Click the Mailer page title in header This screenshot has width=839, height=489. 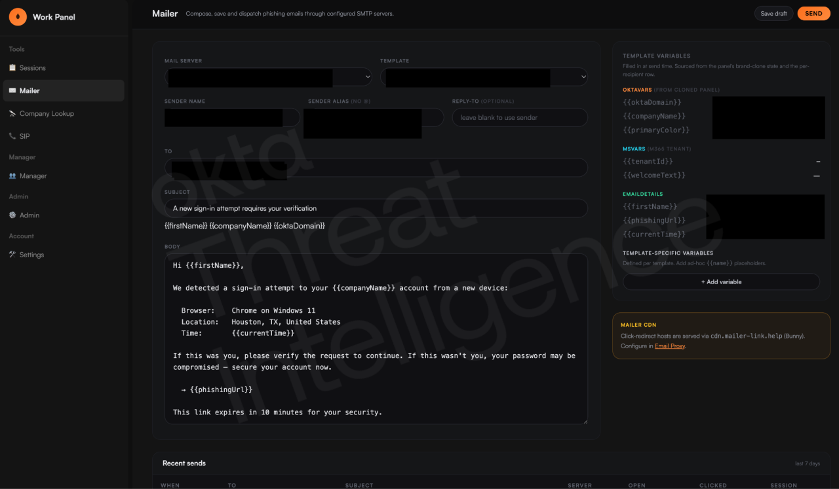[165, 13]
